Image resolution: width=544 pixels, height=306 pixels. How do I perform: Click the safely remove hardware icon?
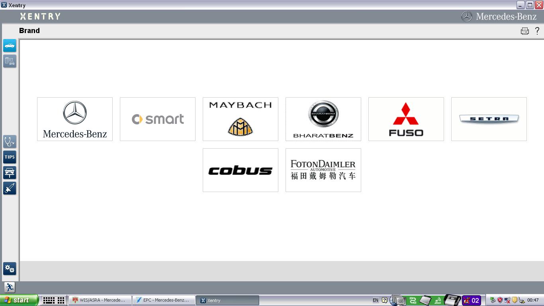(x=521, y=300)
